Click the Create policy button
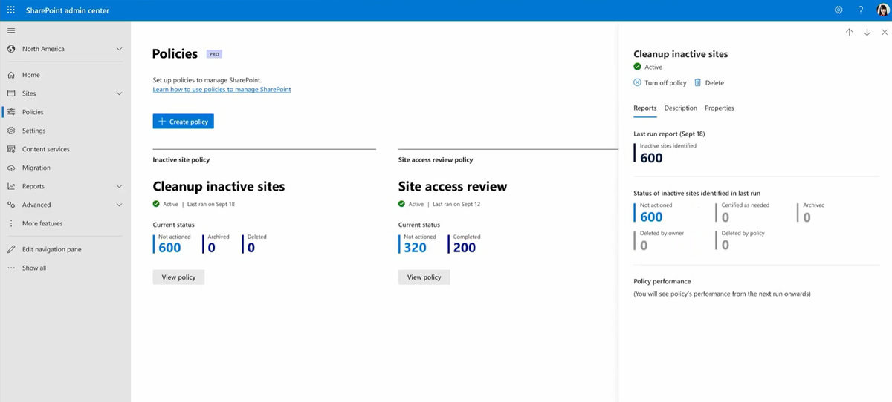The image size is (892, 402). pyautogui.click(x=183, y=122)
